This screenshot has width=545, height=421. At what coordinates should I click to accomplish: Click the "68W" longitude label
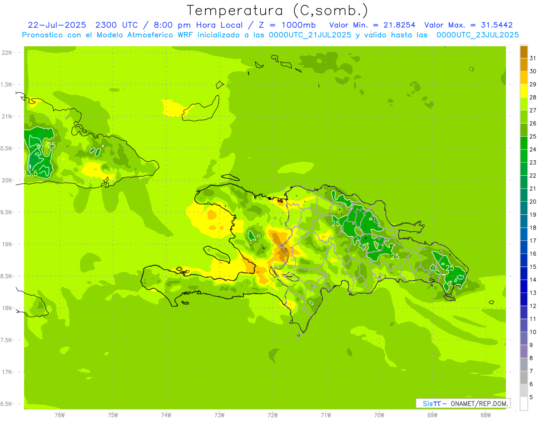(486, 415)
